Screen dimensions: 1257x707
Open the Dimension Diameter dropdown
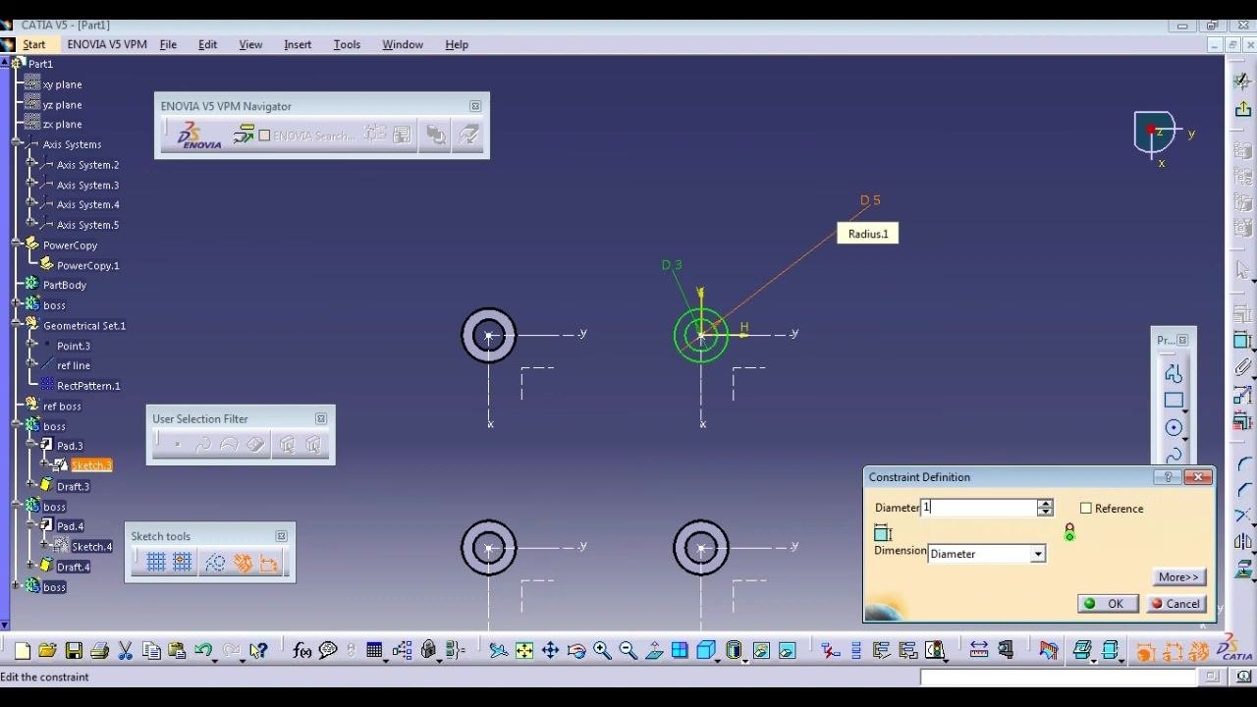click(x=1038, y=554)
